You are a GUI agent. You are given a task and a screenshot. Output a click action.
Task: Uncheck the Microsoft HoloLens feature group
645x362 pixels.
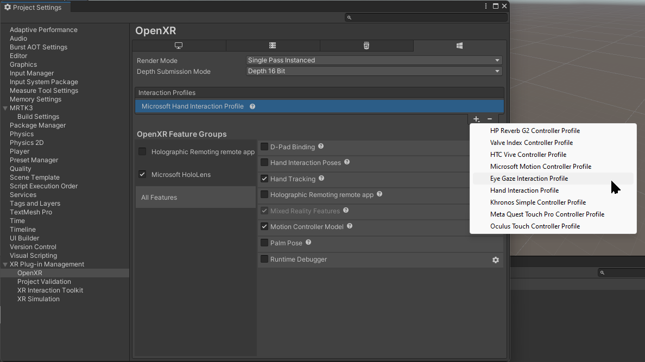(x=142, y=174)
